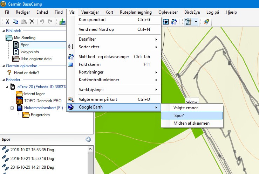Click footprint icon of track 2016-10-07
The width and height of the screenshot is (259, 174).
point(6,149)
